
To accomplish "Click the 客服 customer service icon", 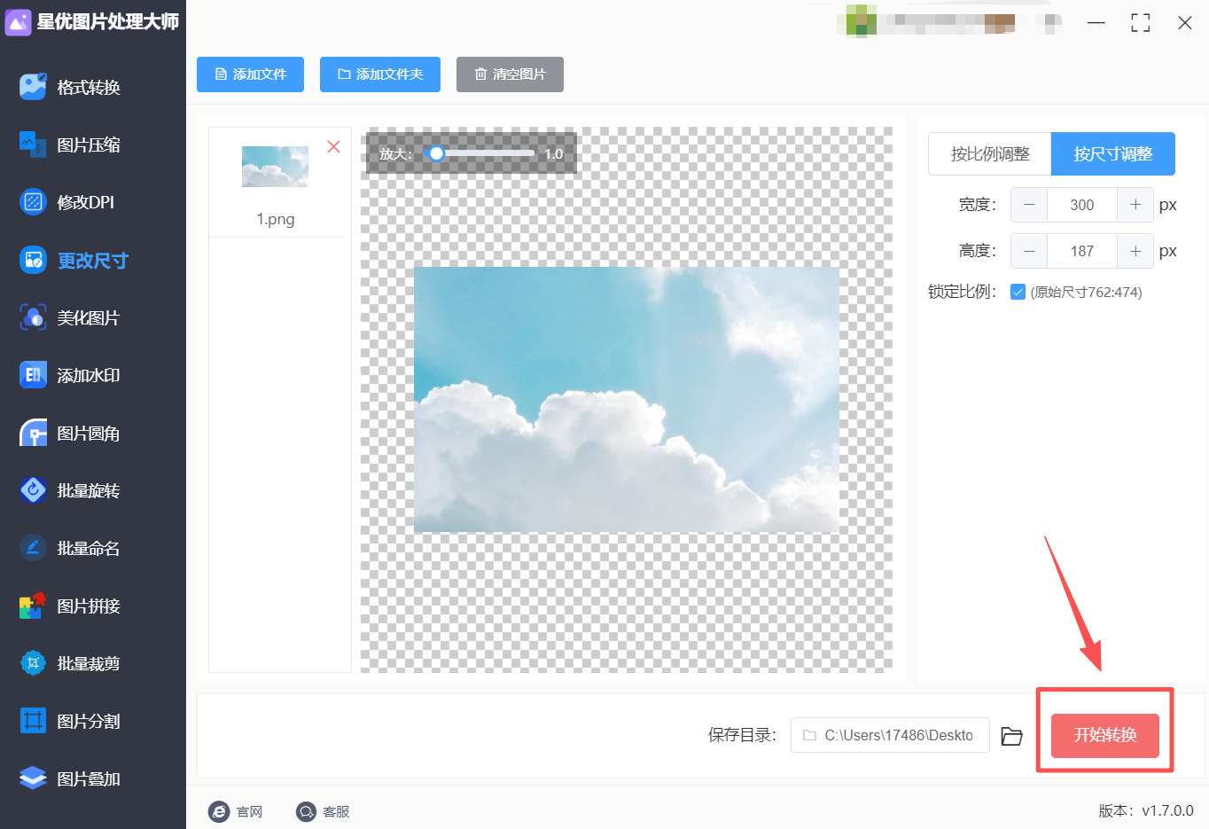I will pos(306,811).
